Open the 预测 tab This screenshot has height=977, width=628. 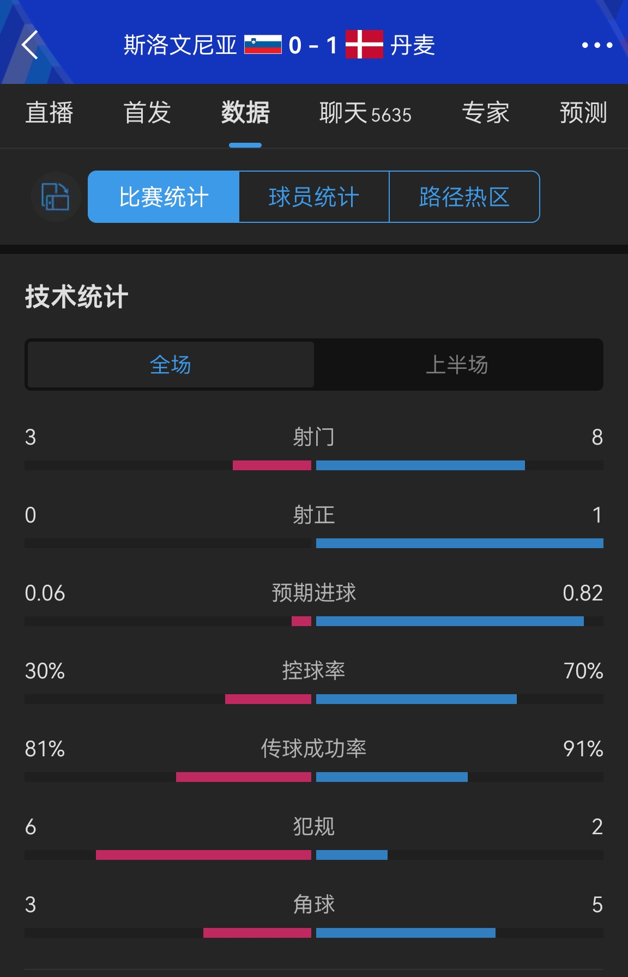tap(583, 113)
